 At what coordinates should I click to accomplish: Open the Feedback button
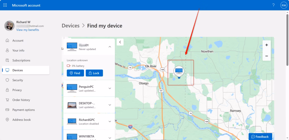tap(260, 137)
